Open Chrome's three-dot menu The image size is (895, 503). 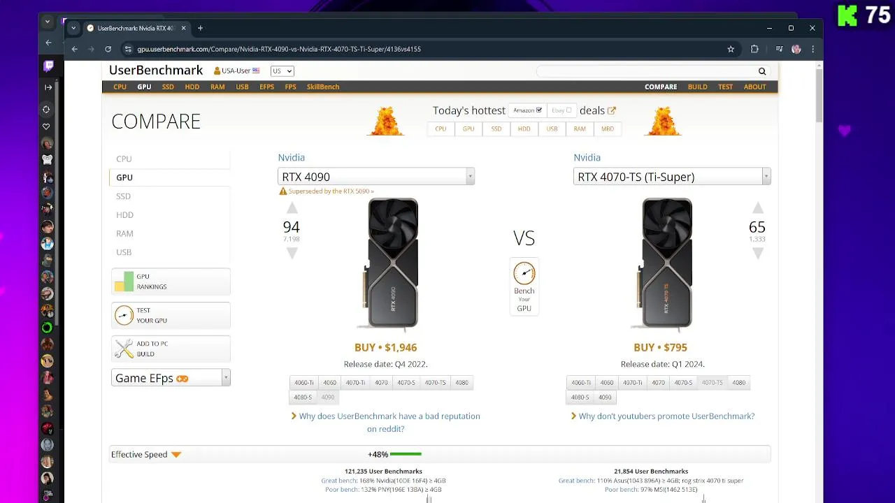[x=812, y=49]
